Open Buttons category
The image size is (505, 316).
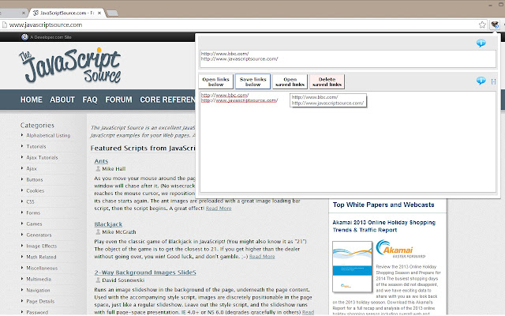[x=35, y=179]
